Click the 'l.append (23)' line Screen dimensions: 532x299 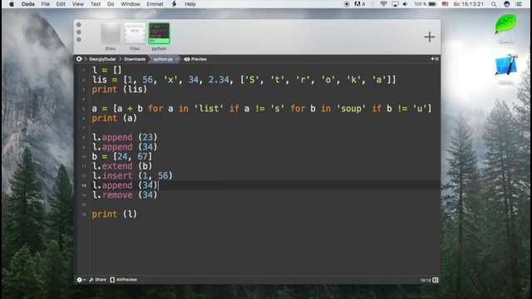[x=125, y=137]
